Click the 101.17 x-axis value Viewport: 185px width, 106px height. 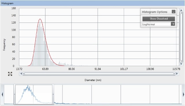tap(124, 69)
